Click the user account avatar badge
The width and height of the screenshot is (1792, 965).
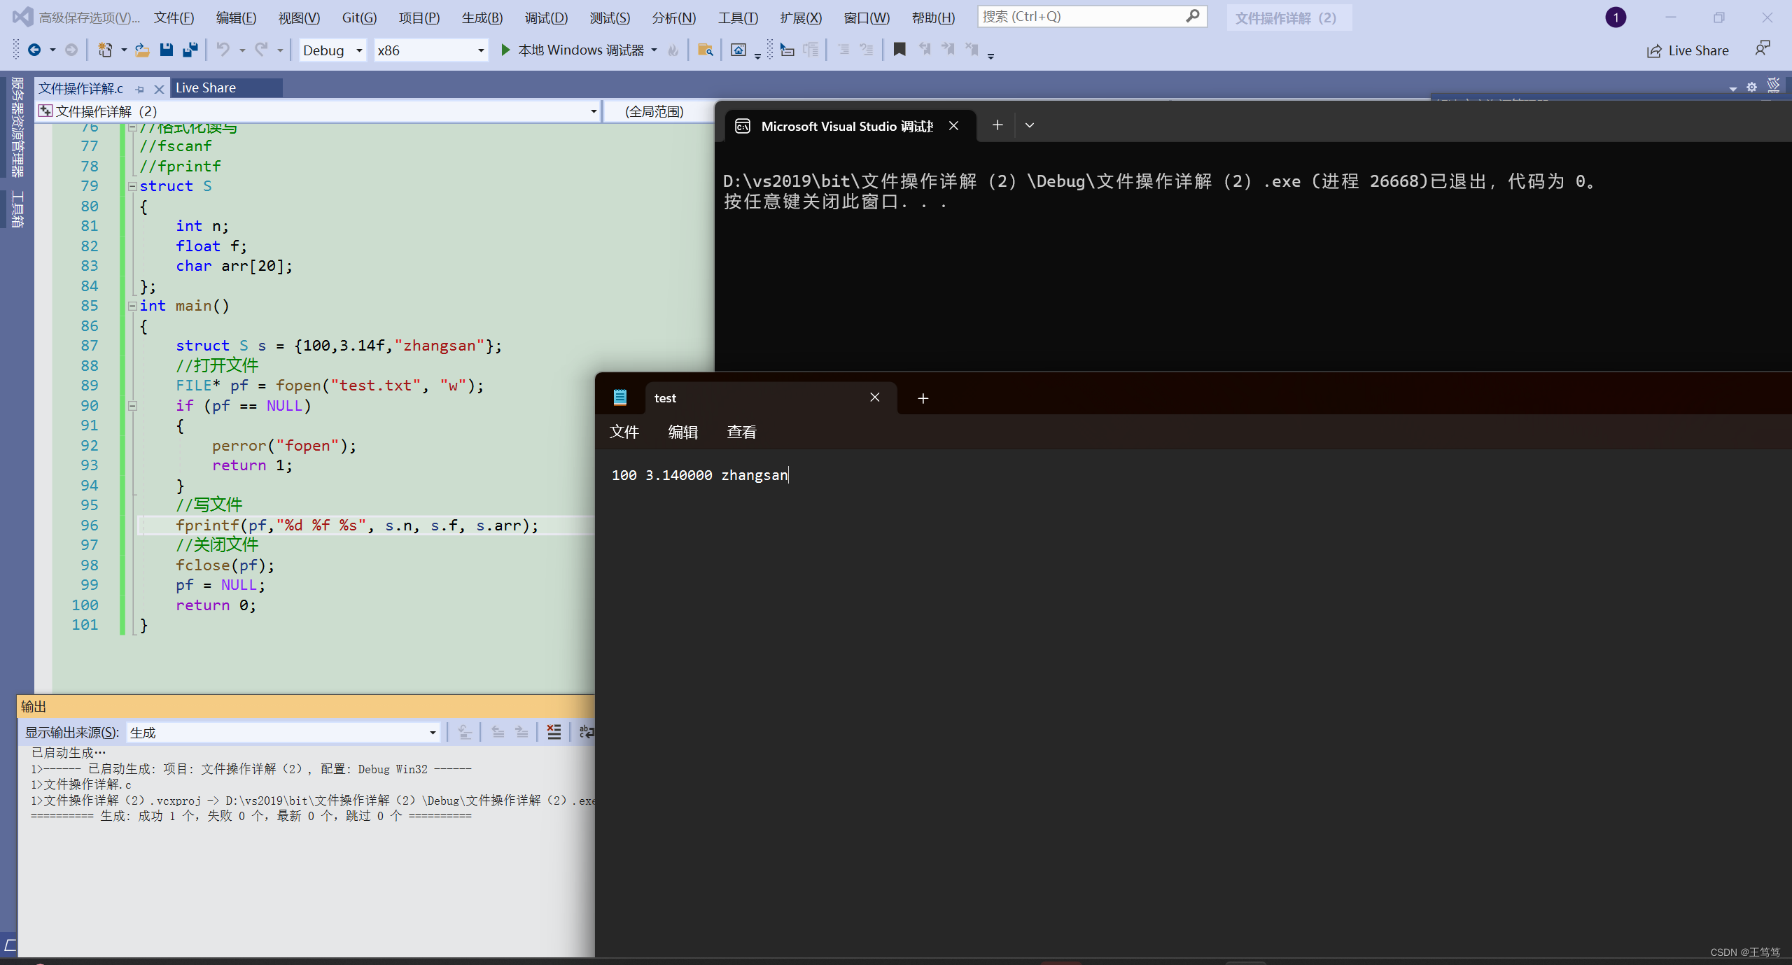click(x=1616, y=17)
